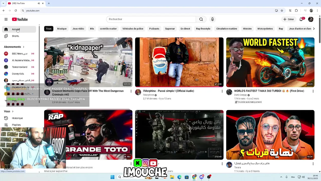Select the En direct filter chip
The height and width of the screenshot is (181, 321).
(185, 29)
